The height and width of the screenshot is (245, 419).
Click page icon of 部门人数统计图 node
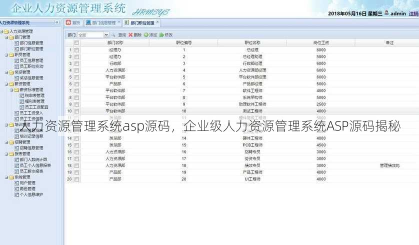click(x=16, y=160)
